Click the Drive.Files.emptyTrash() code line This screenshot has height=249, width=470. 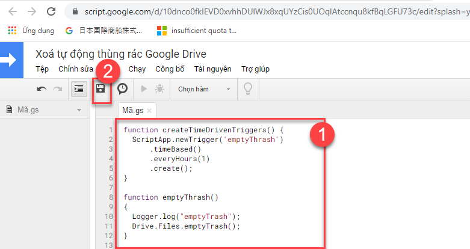[x=186, y=226]
